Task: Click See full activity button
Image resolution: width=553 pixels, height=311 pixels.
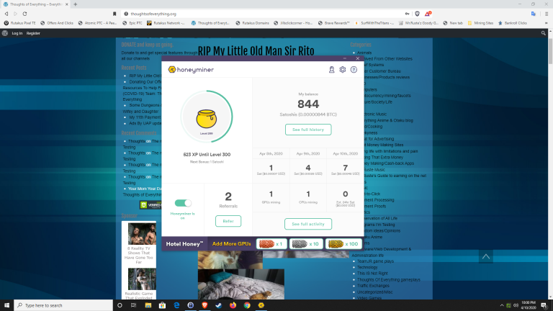Action: click(308, 224)
